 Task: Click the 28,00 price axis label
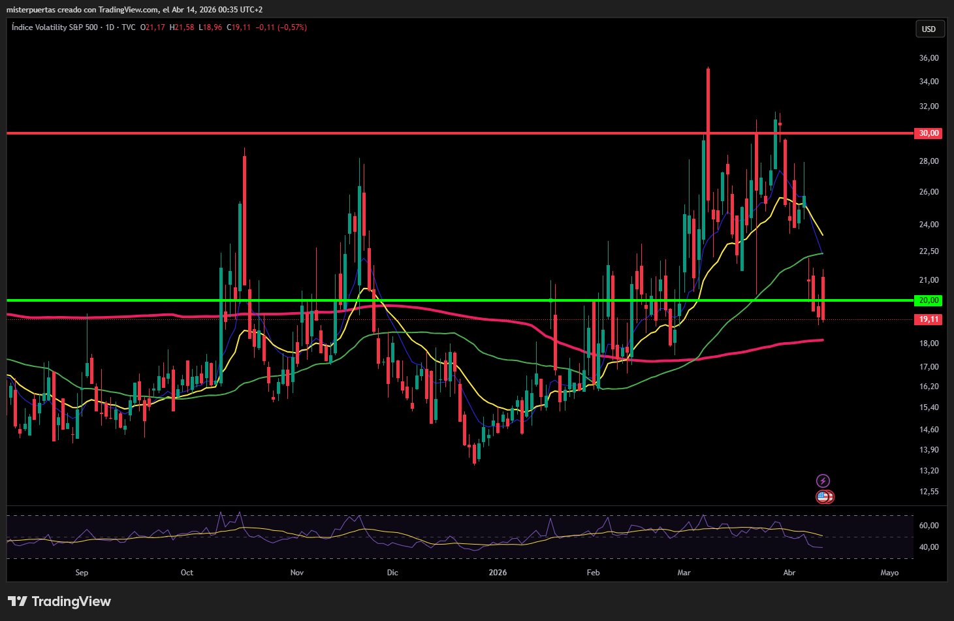point(929,161)
